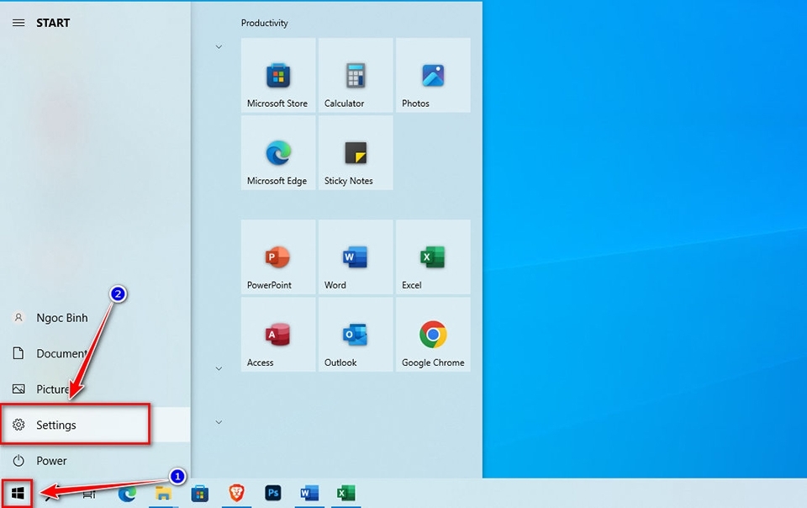The width and height of the screenshot is (807, 508).
Task: Open the Microsoft Store tile
Action: [x=278, y=76]
